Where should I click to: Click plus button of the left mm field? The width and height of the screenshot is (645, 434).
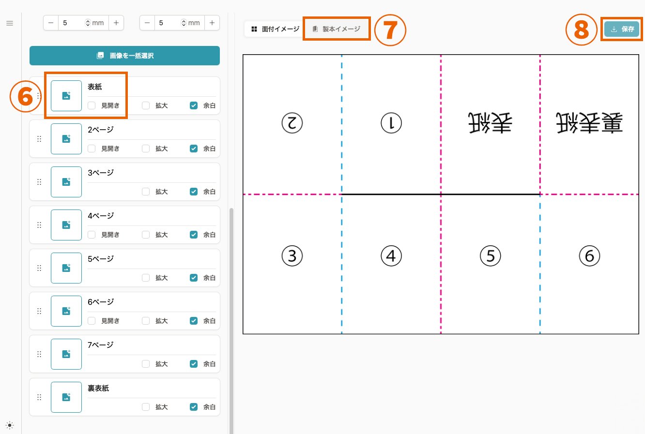coord(116,23)
